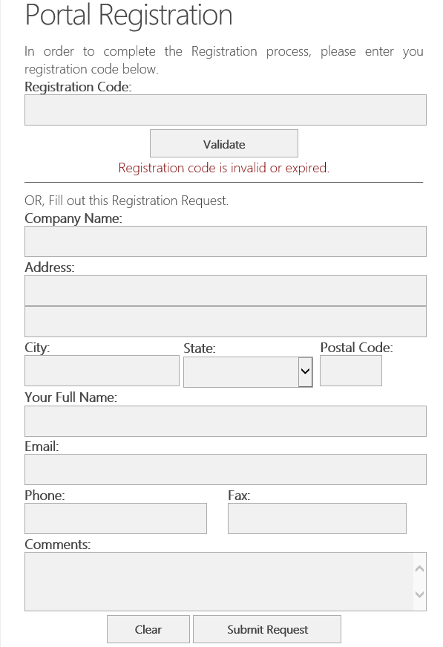
Task: Click the Submit Request button
Action: [x=267, y=629]
